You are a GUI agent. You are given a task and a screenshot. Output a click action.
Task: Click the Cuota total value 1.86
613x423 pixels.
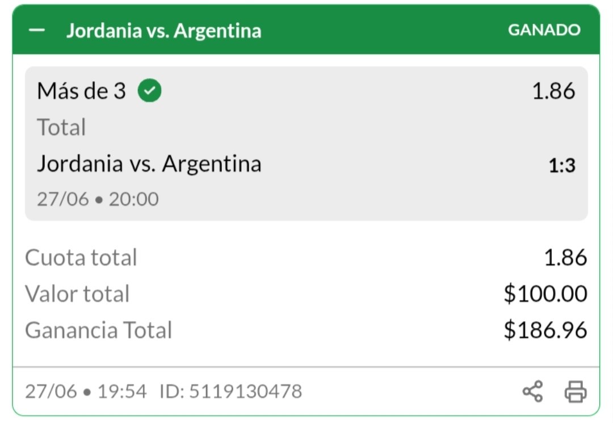565,258
